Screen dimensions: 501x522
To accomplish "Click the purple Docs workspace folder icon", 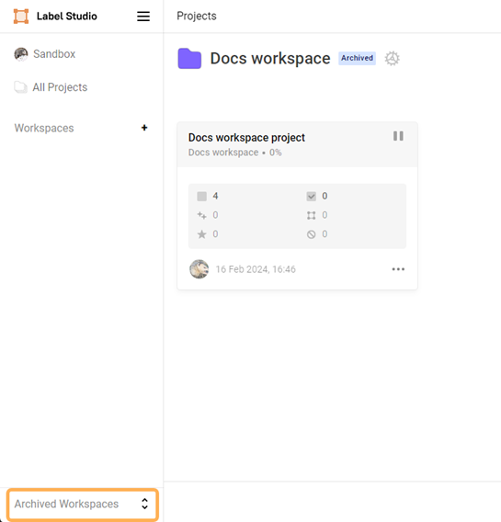I will [189, 59].
